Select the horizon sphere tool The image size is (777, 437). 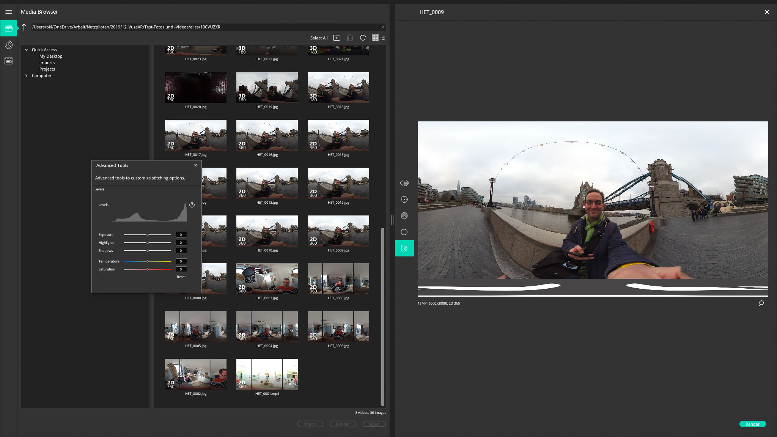(404, 232)
